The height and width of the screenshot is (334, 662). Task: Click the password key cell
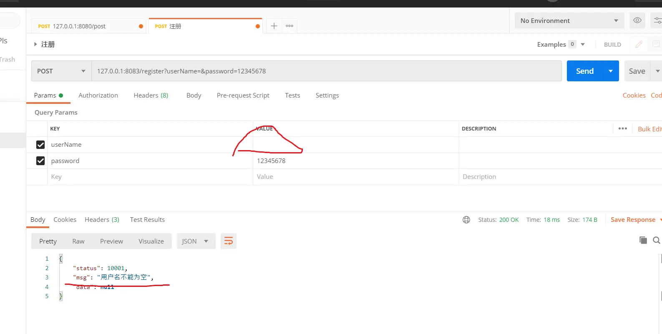coord(150,161)
